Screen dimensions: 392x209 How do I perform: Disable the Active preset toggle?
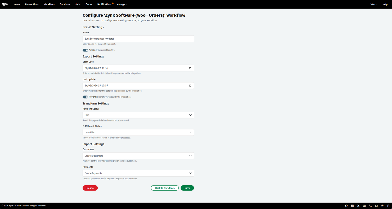(85, 50)
